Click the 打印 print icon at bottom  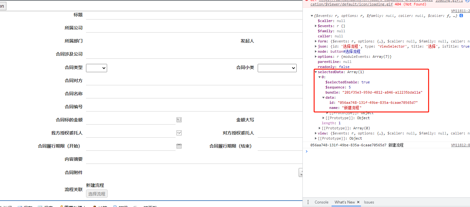coord(114,206)
